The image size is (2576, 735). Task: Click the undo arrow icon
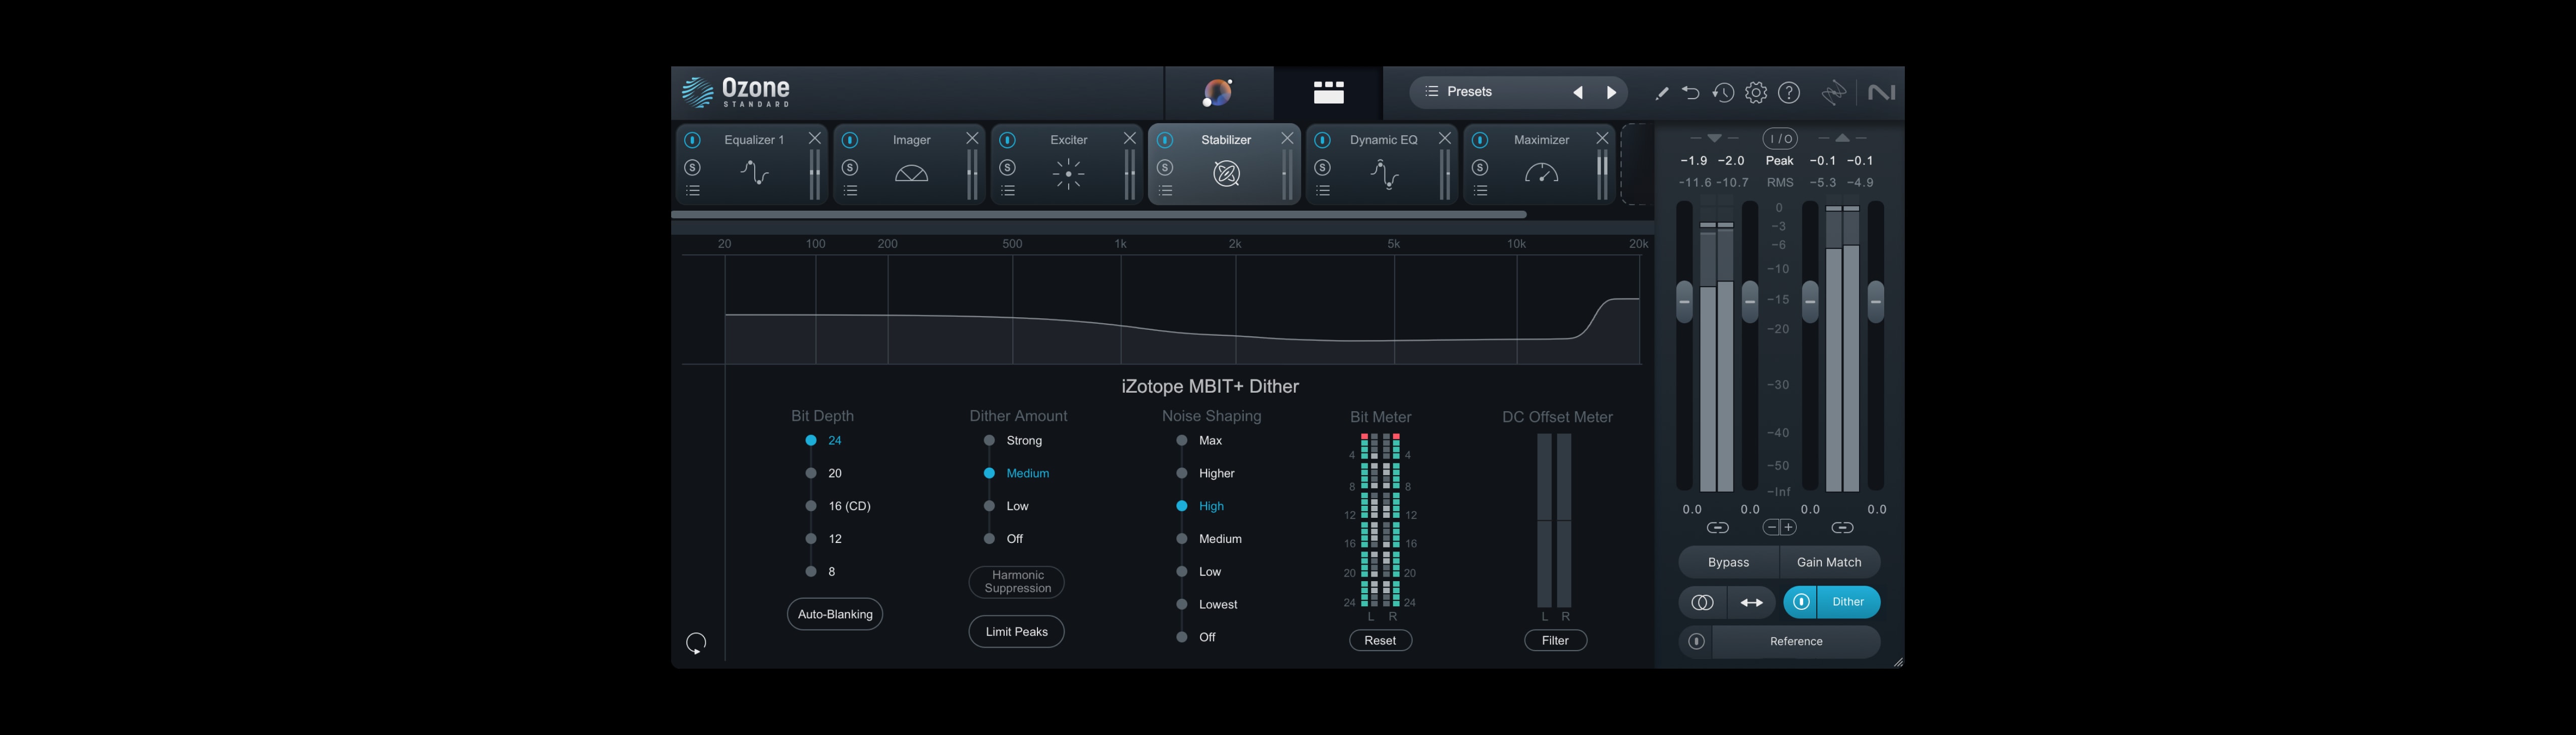click(1691, 93)
